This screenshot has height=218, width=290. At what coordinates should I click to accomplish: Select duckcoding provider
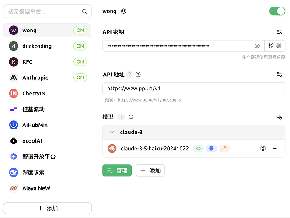tap(47, 46)
